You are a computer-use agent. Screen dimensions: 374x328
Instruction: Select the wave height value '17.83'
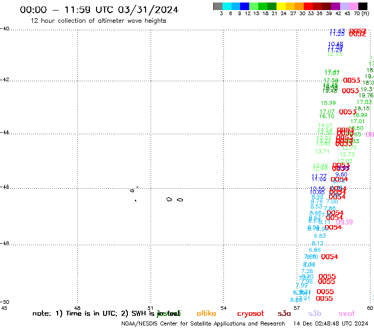tap(364, 102)
